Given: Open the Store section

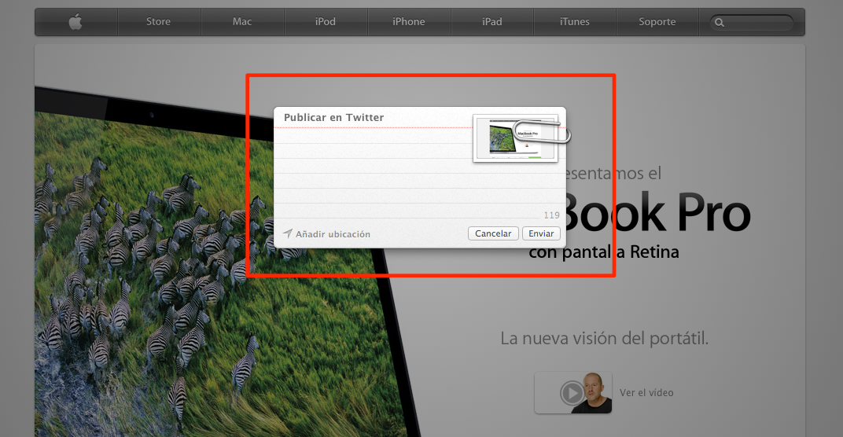Looking at the screenshot, I should pos(159,22).
